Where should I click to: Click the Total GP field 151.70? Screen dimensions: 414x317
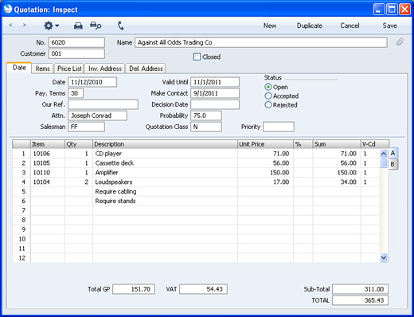pyautogui.click(x=134, y=289)
